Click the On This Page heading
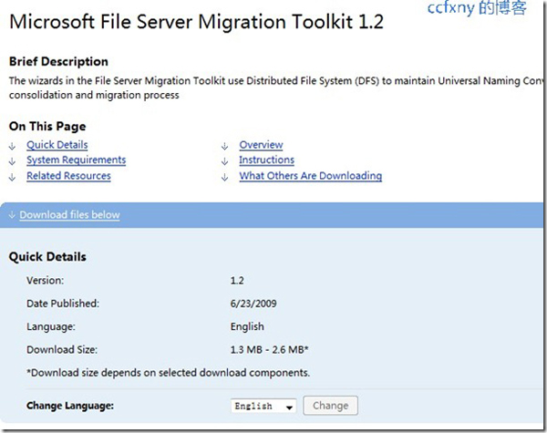547x433 pixels. (x=47, y=127)
